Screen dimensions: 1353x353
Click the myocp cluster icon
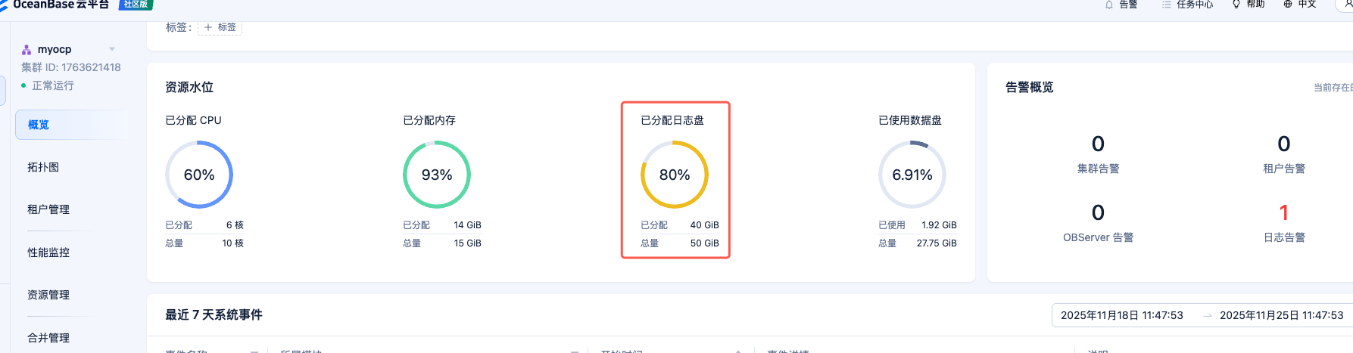26,50
